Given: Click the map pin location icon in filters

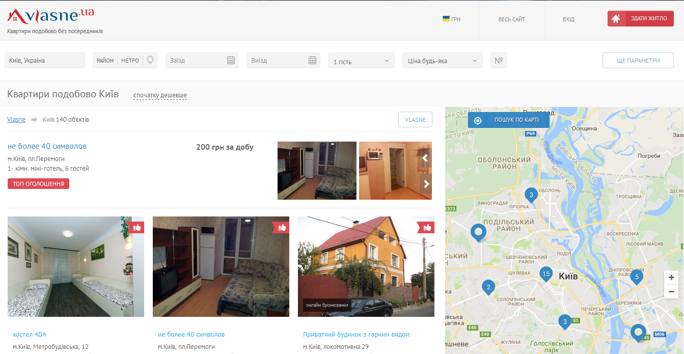Looking at the screenshot, I should point(150,60).
